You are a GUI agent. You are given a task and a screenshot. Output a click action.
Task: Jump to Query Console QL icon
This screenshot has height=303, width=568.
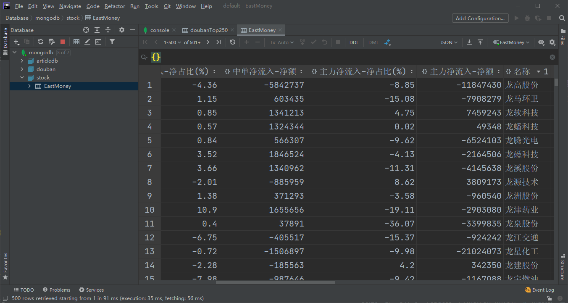[98, 42]
